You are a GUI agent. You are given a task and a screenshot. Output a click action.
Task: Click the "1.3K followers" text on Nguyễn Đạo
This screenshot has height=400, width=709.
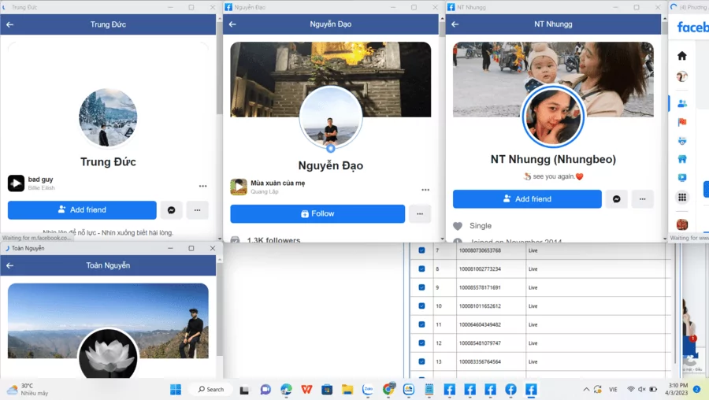pyautogui.click(x=273, y=239)
